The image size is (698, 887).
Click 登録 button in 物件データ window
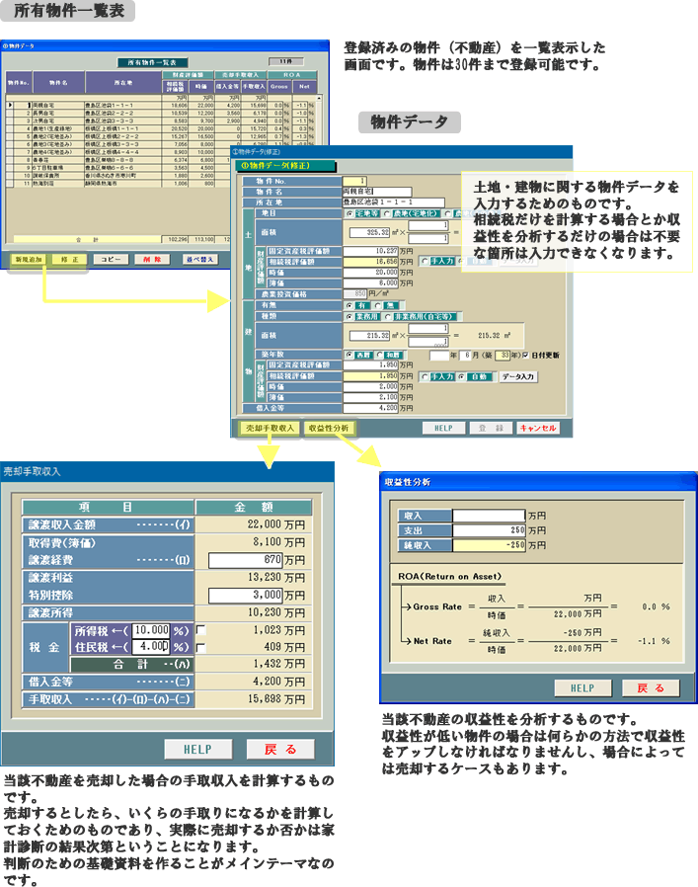491,429
